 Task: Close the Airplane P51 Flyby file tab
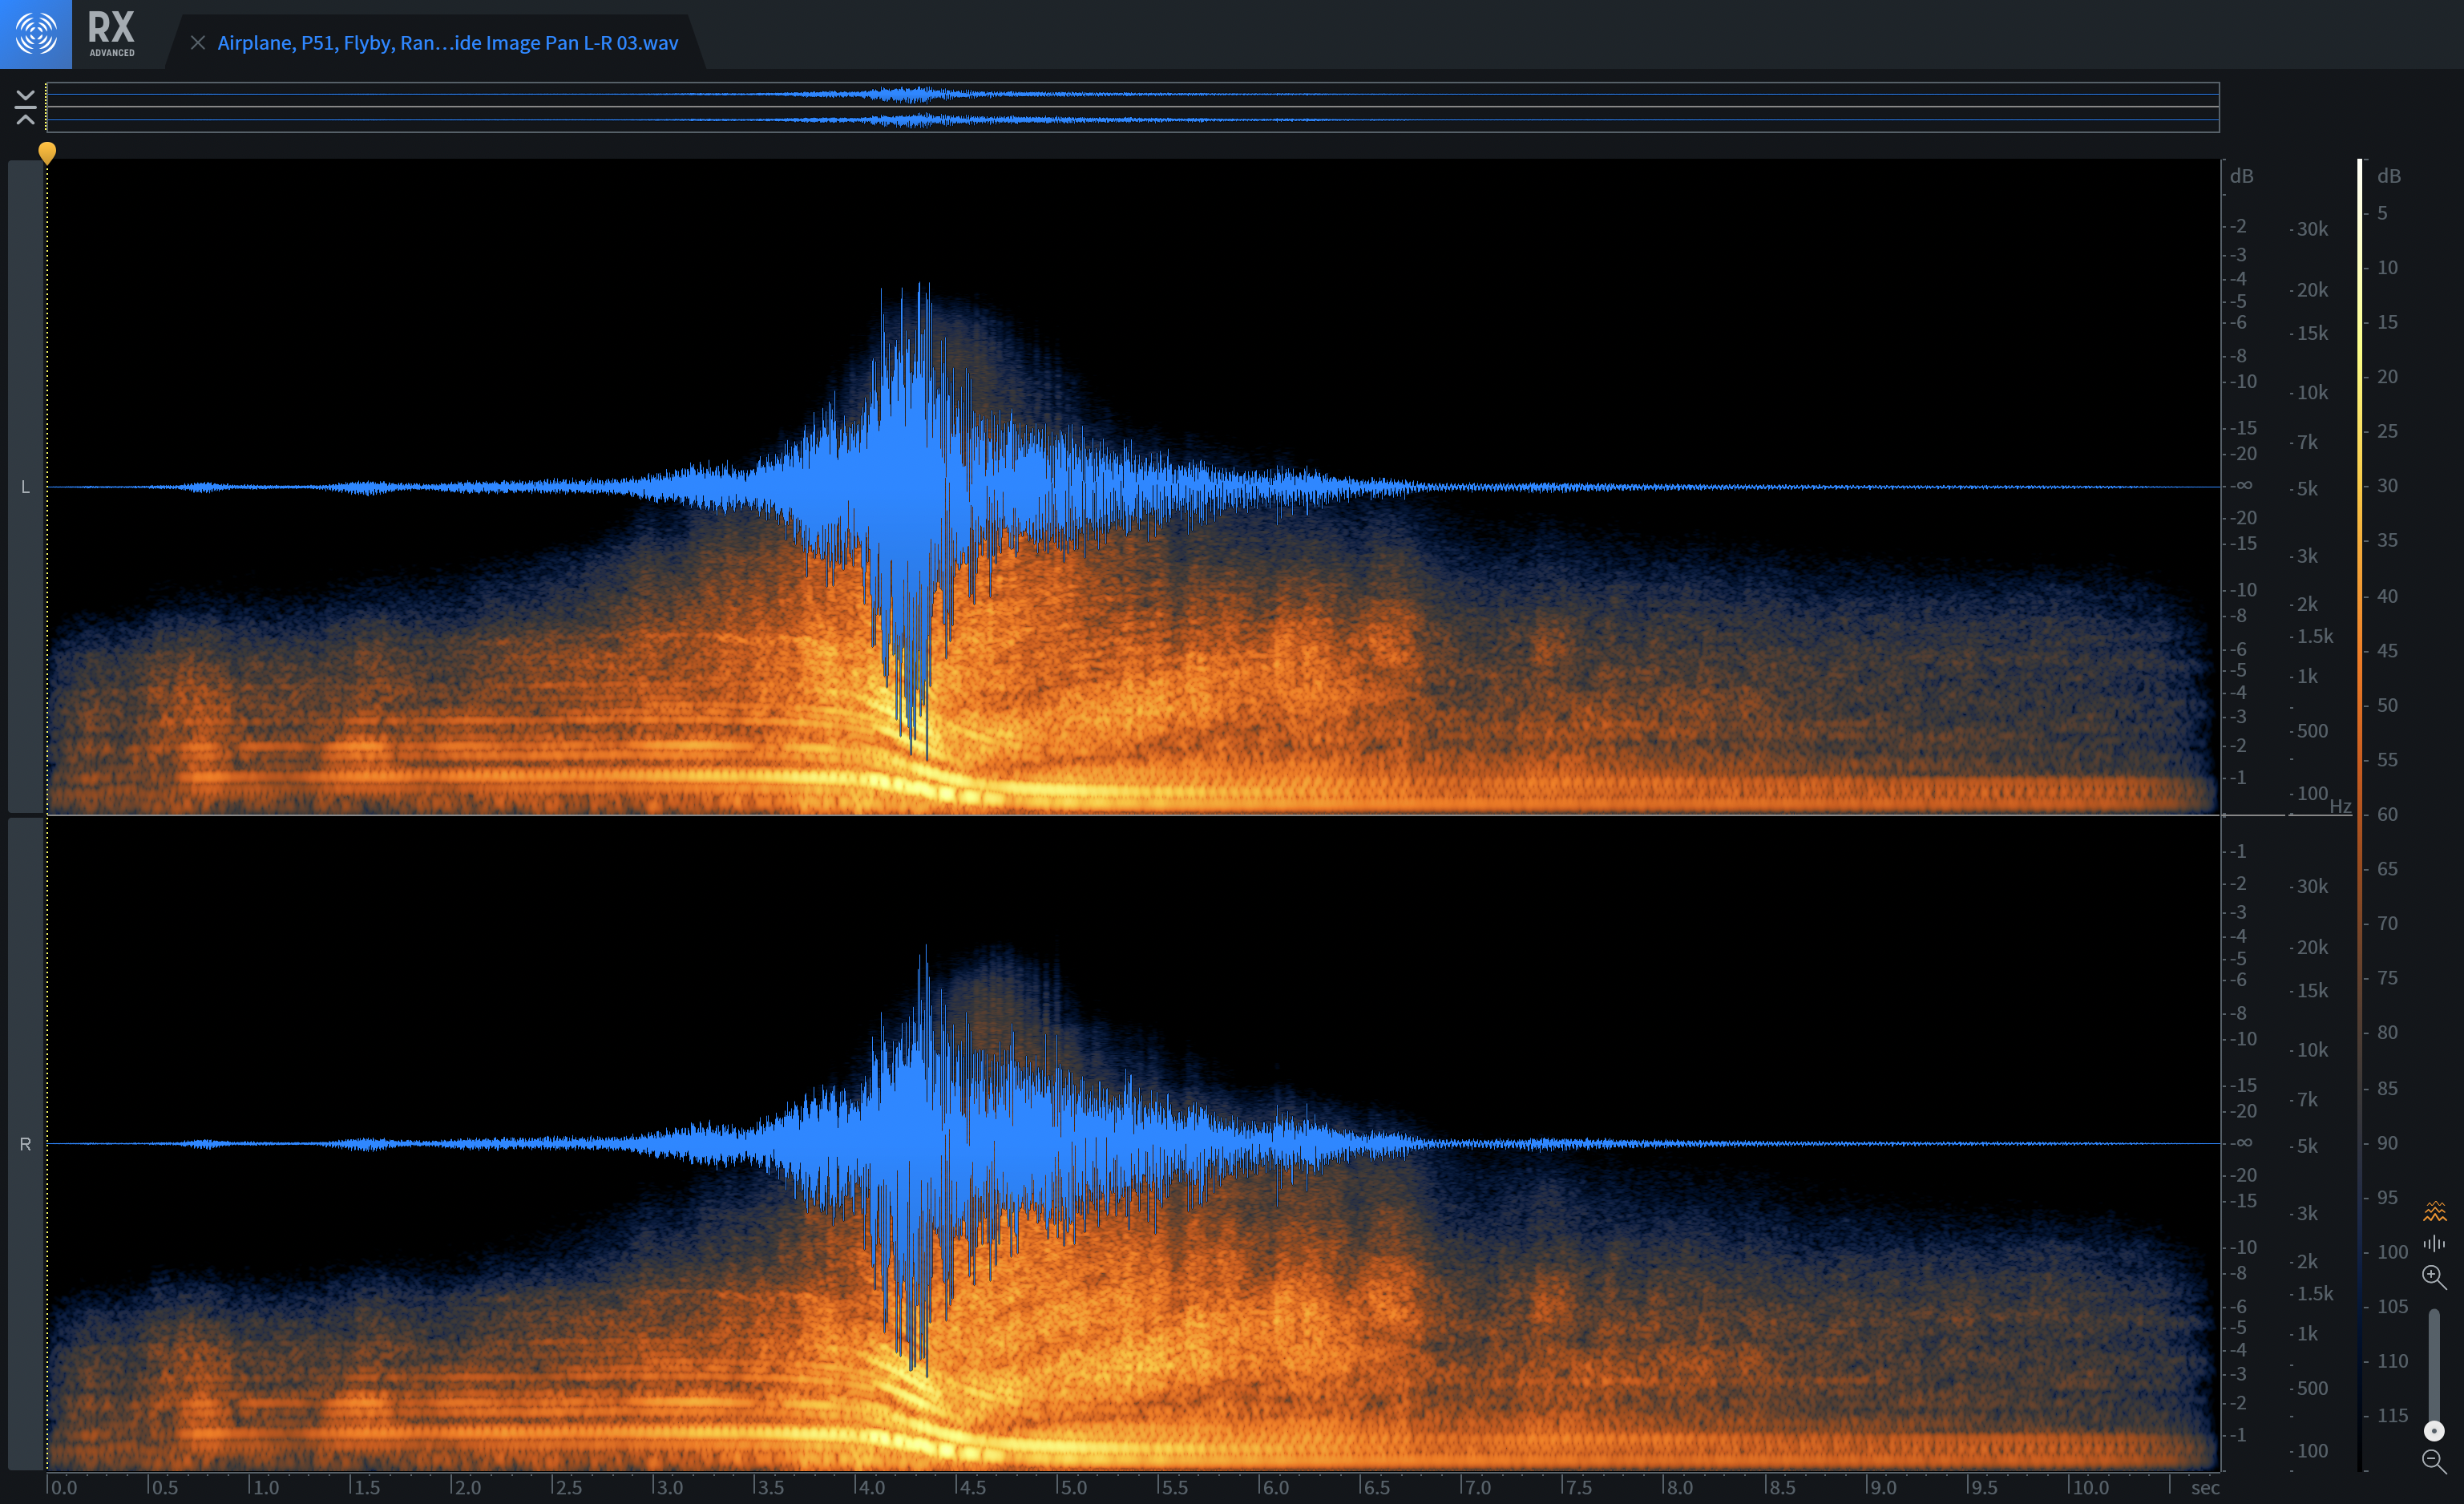pyautogui.click(x=198, y=43)
